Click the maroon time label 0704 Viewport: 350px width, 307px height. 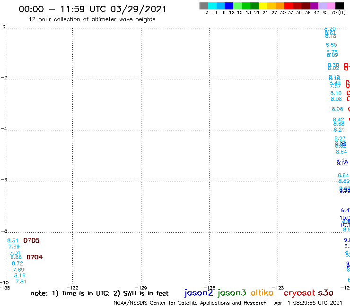pos(35,257)
